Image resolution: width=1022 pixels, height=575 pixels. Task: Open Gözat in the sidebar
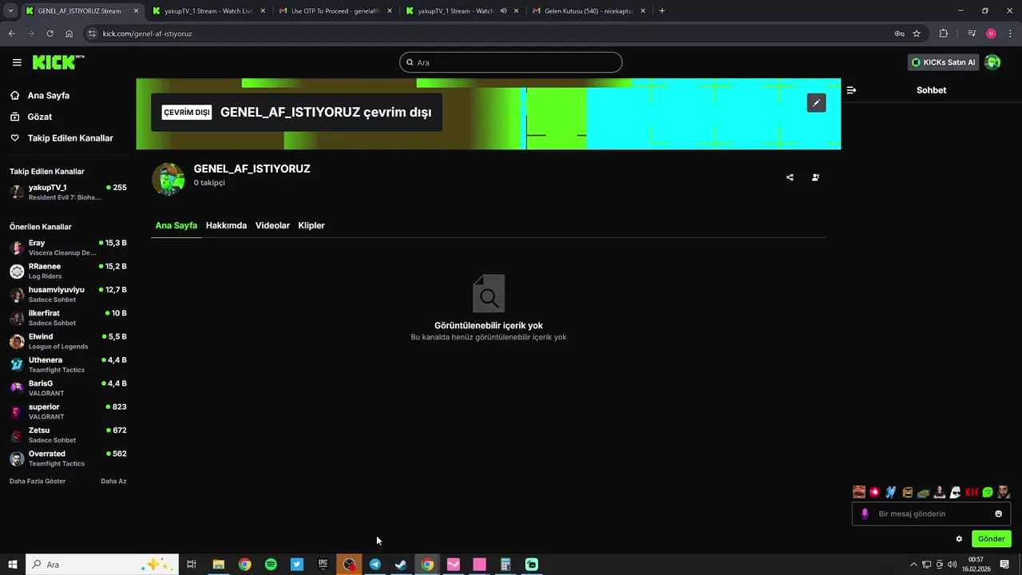40,117
